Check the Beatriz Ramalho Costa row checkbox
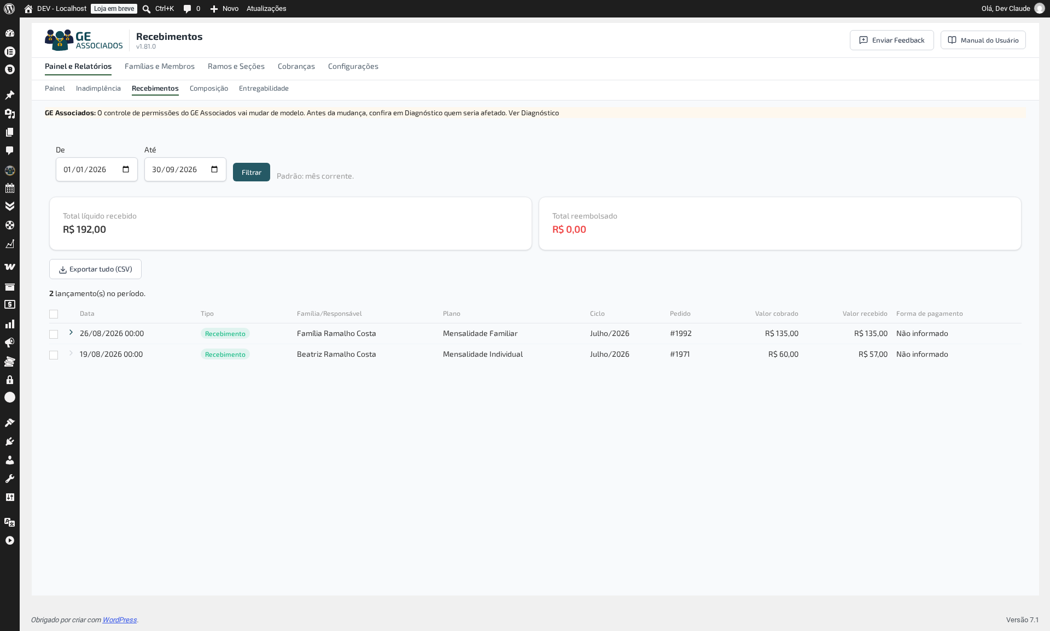This screenshot has height=631, width=1050. tap(54, 355)
